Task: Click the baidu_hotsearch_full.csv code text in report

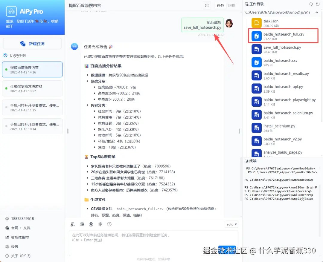Action: (140, 209)
